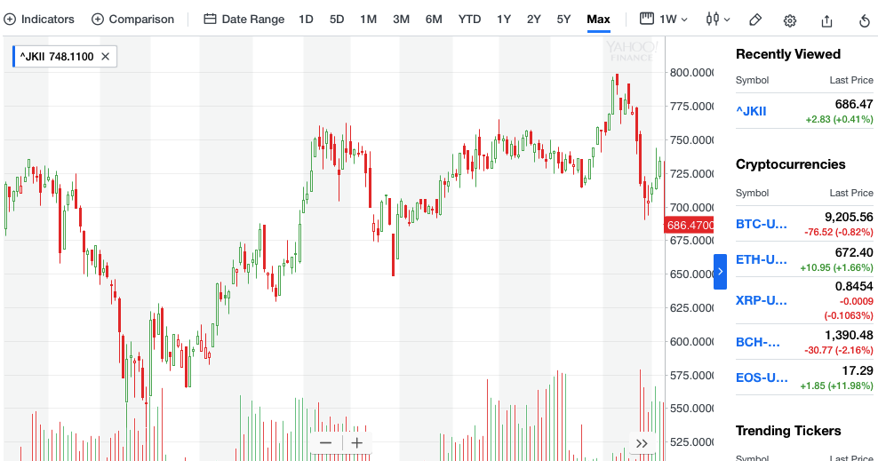Screen dimensions: 878x461
Task: Open the BTC-U... cryptocurrency link
Action: [762, 224]
